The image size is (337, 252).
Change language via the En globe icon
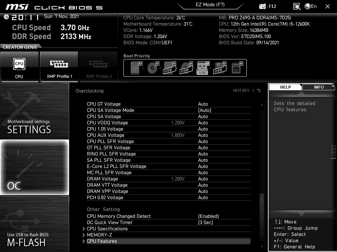[311, 6]
